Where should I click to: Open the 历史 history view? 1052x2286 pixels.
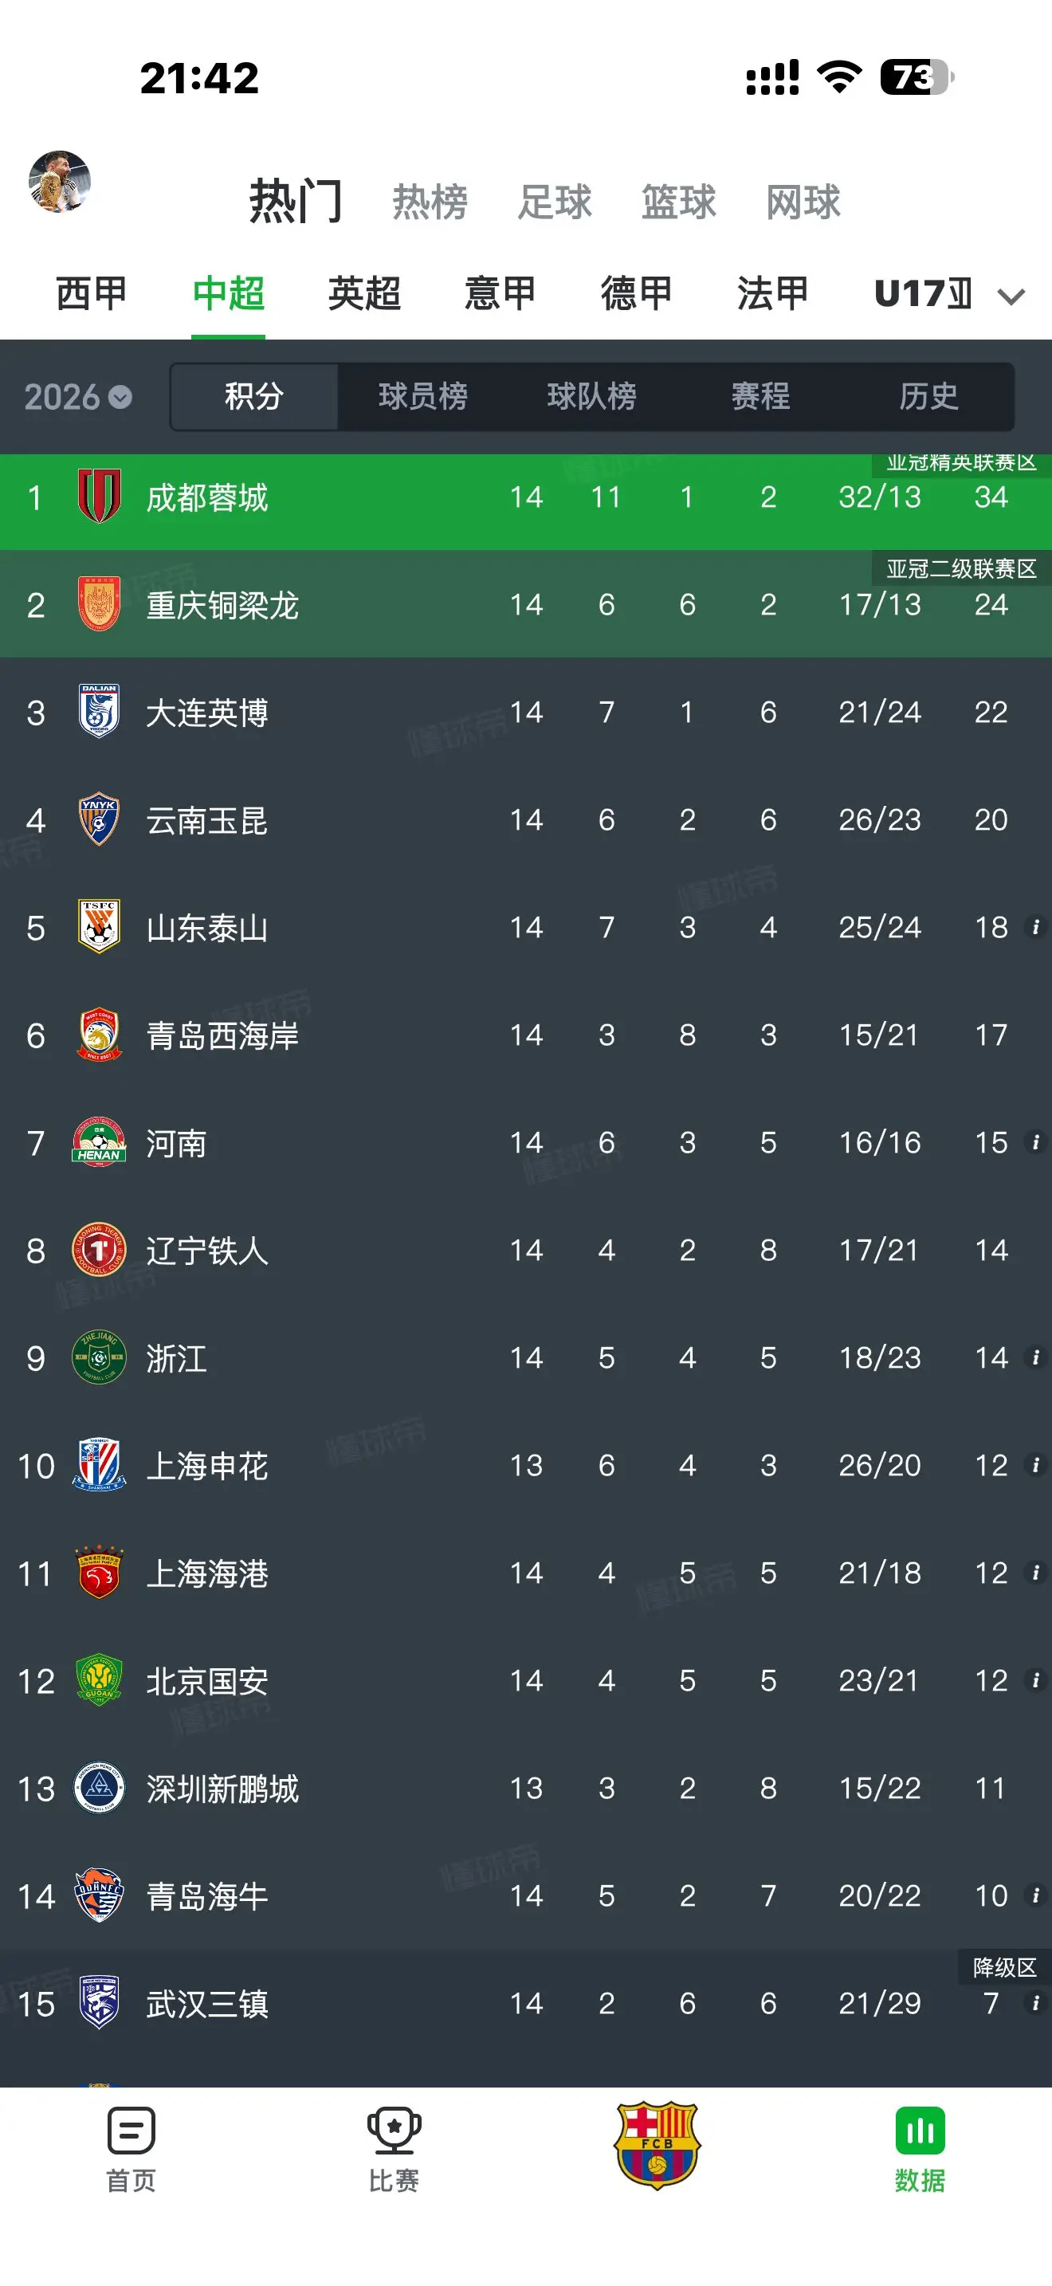[x=928, y=396]
